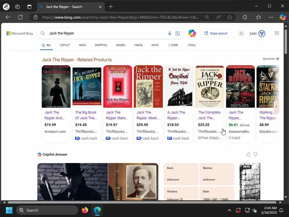This screenshot has height=217, width=289.
Task: Click the horizontal scrollbar at bottom
Action: click(x=142, y=202)
